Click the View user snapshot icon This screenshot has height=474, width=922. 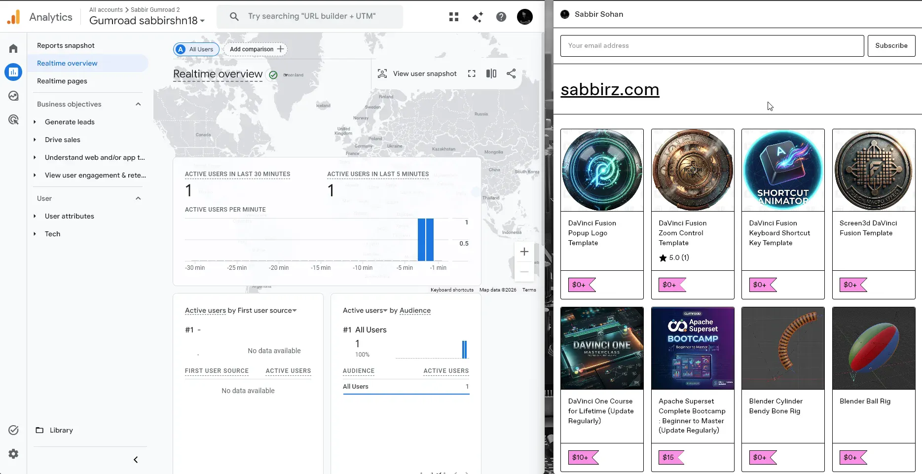coord(382,73)
